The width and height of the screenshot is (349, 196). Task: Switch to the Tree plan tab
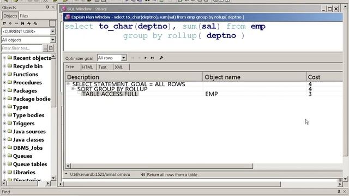click(x=70, y=66)
